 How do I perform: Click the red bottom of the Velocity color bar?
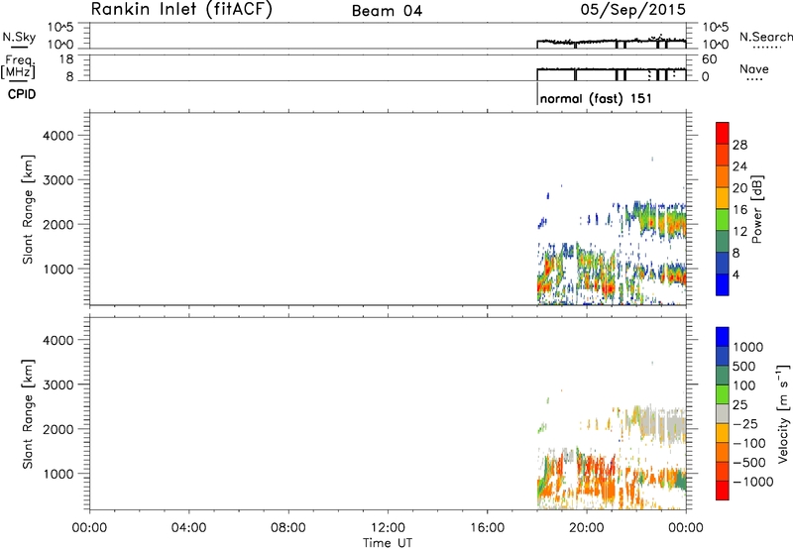tap(723, 491)
